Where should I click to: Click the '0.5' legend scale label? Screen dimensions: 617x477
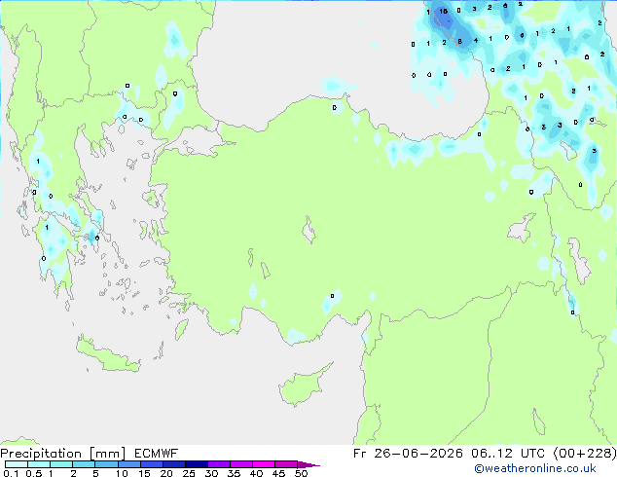[33, 473]
